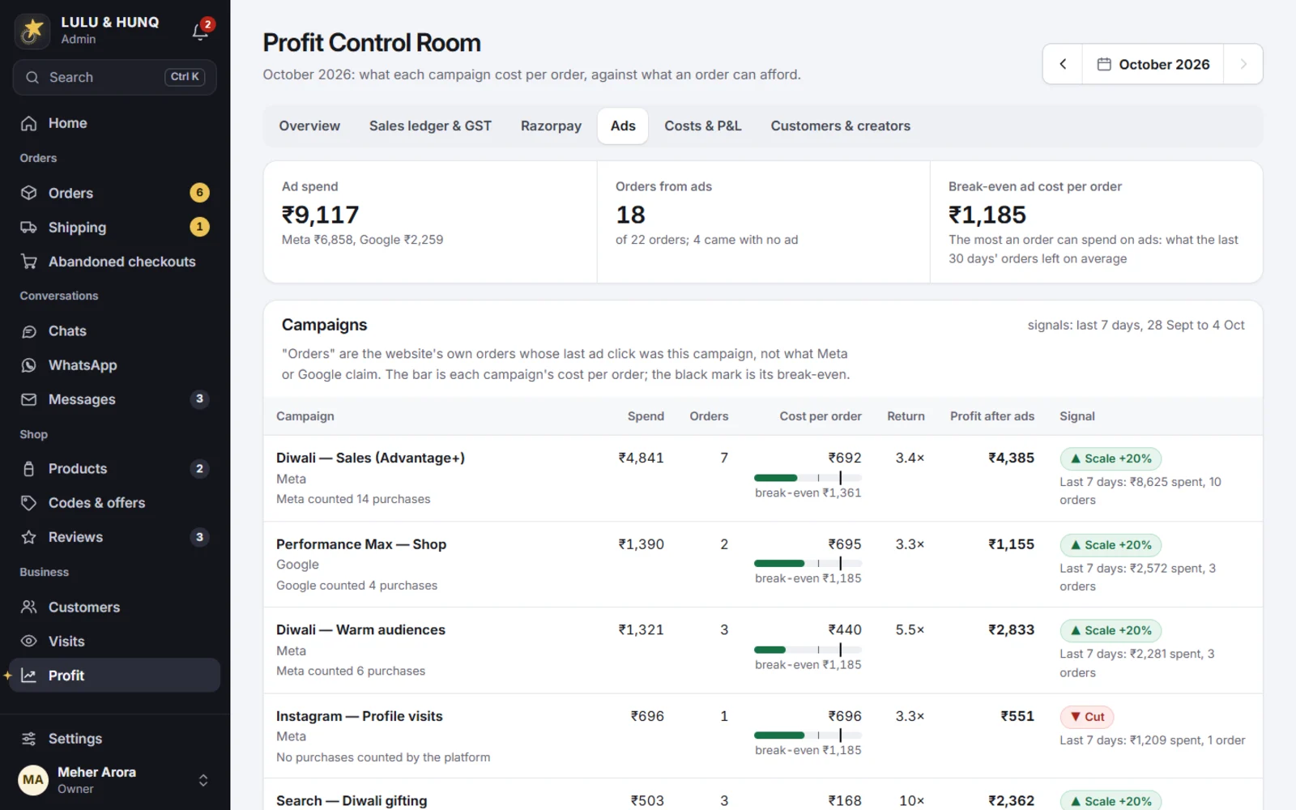Click the Customers people icon
The height and width of the screenshot is (810, 1296).
[x=29, y=607]
